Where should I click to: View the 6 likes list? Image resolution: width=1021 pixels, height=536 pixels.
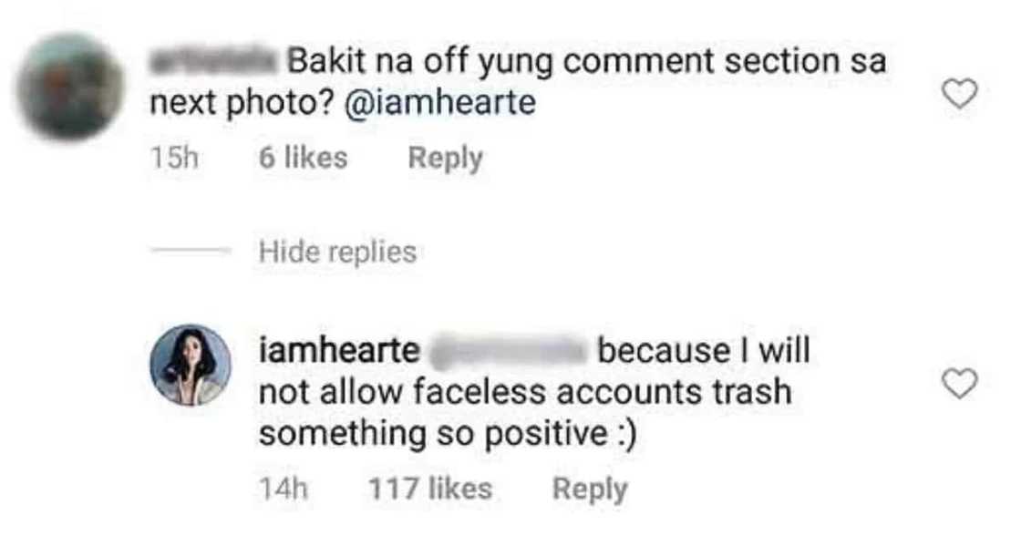point(303,159)
